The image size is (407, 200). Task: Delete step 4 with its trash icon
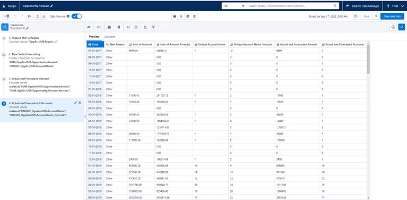pos(80,103)
